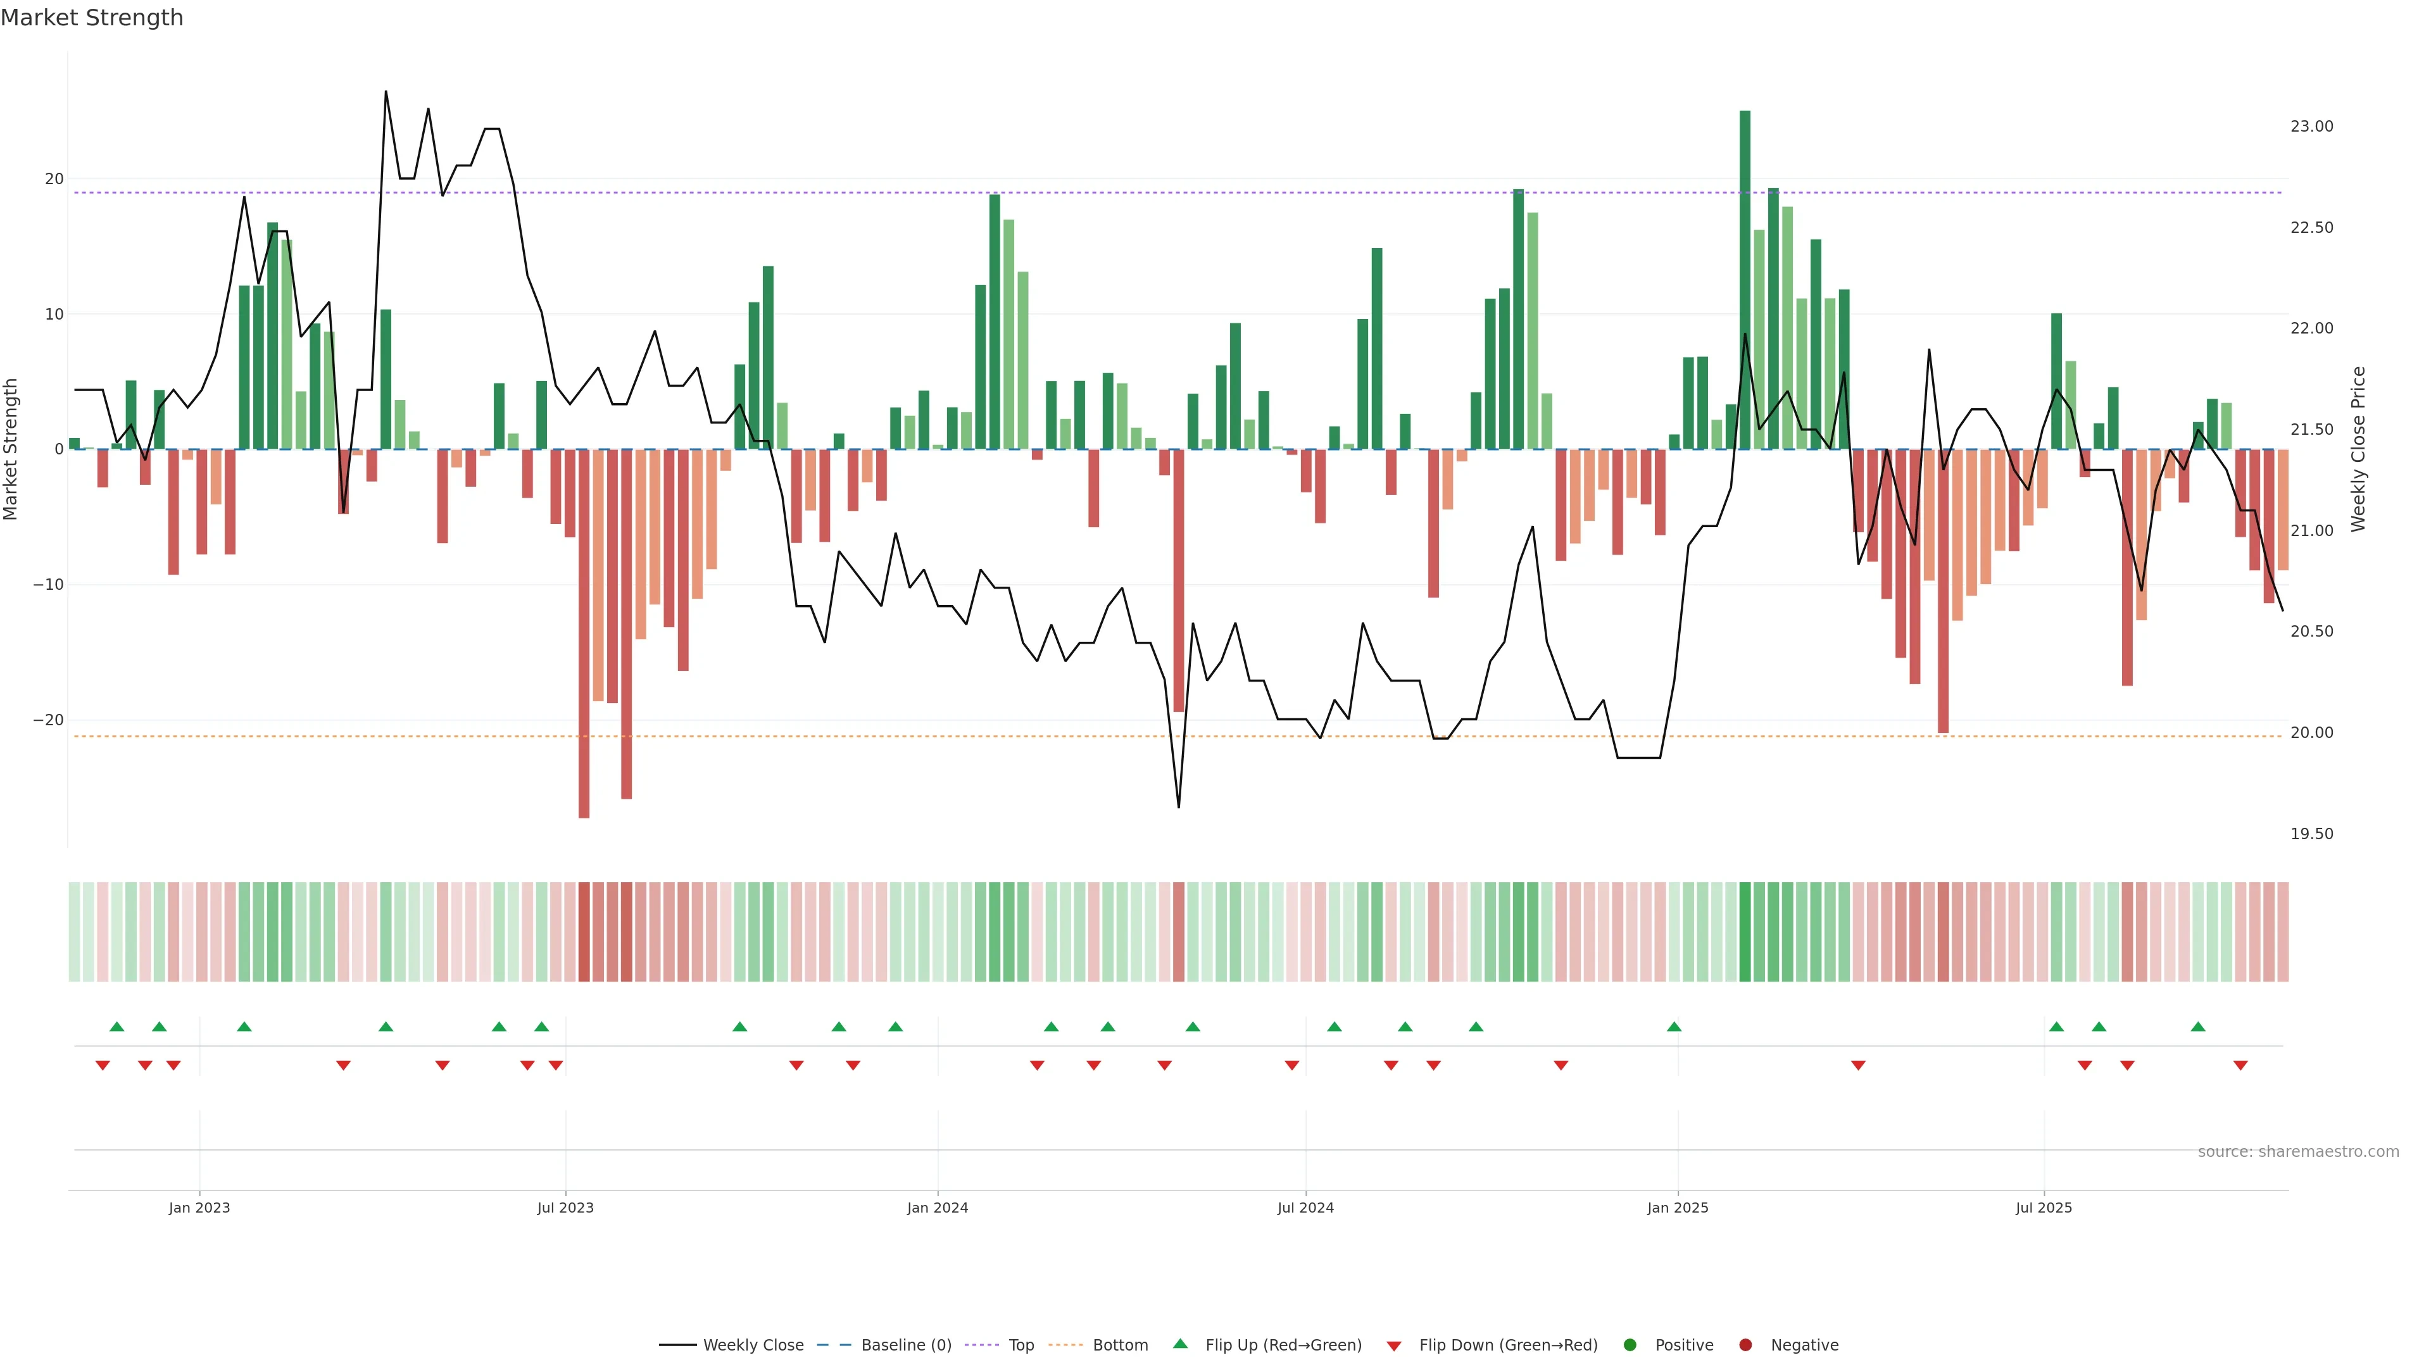Click the 23.00 price axis tick label
The height and width of the screenshot is (1367, 2431).
click(x=2311, y=127)
